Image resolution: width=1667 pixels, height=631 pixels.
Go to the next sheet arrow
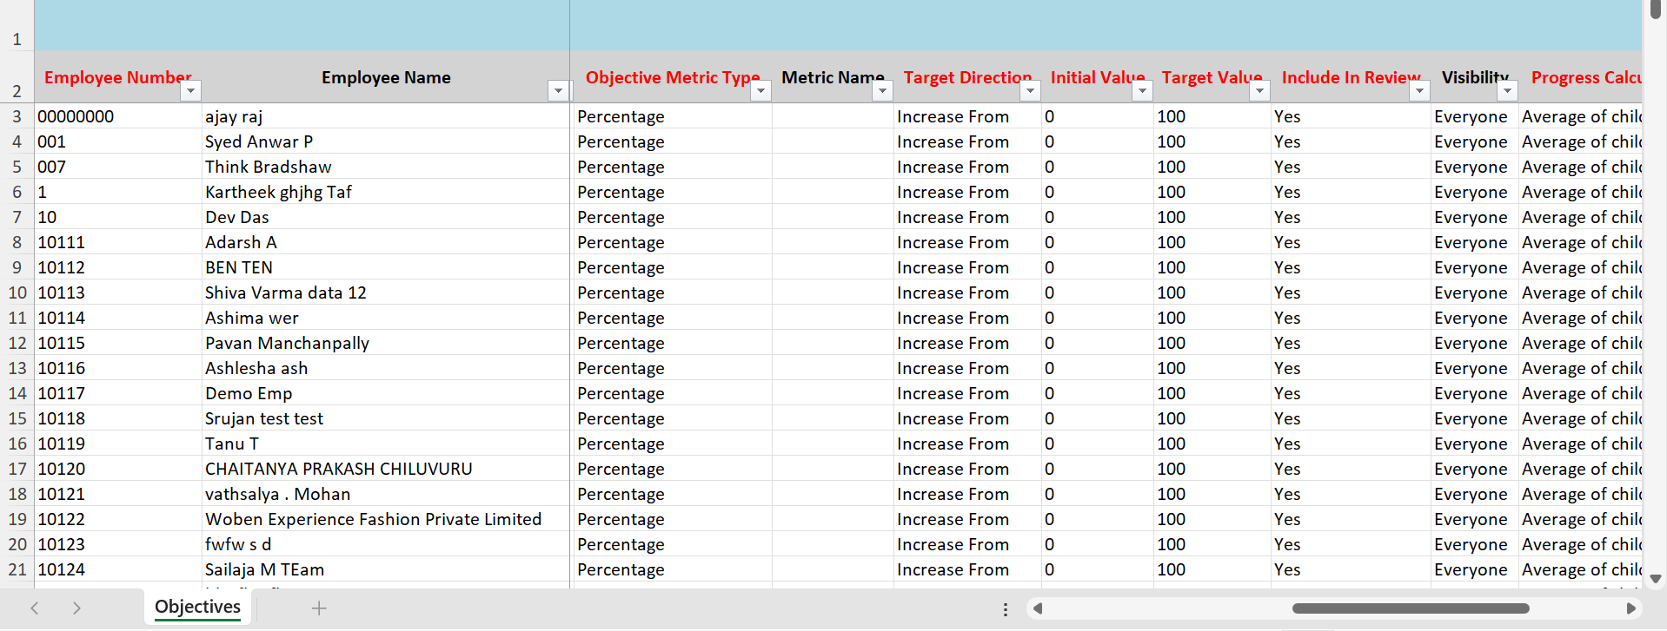[x=76, y=608]
